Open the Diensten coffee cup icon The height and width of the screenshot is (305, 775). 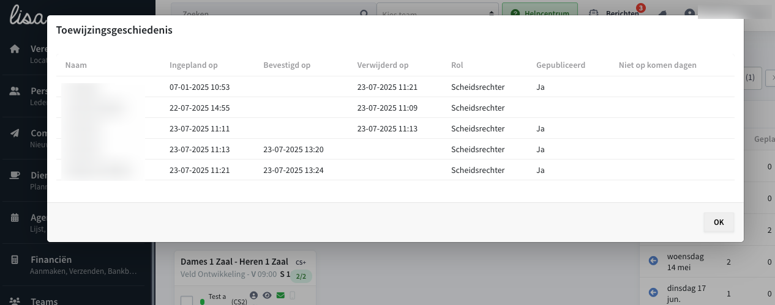15,175
